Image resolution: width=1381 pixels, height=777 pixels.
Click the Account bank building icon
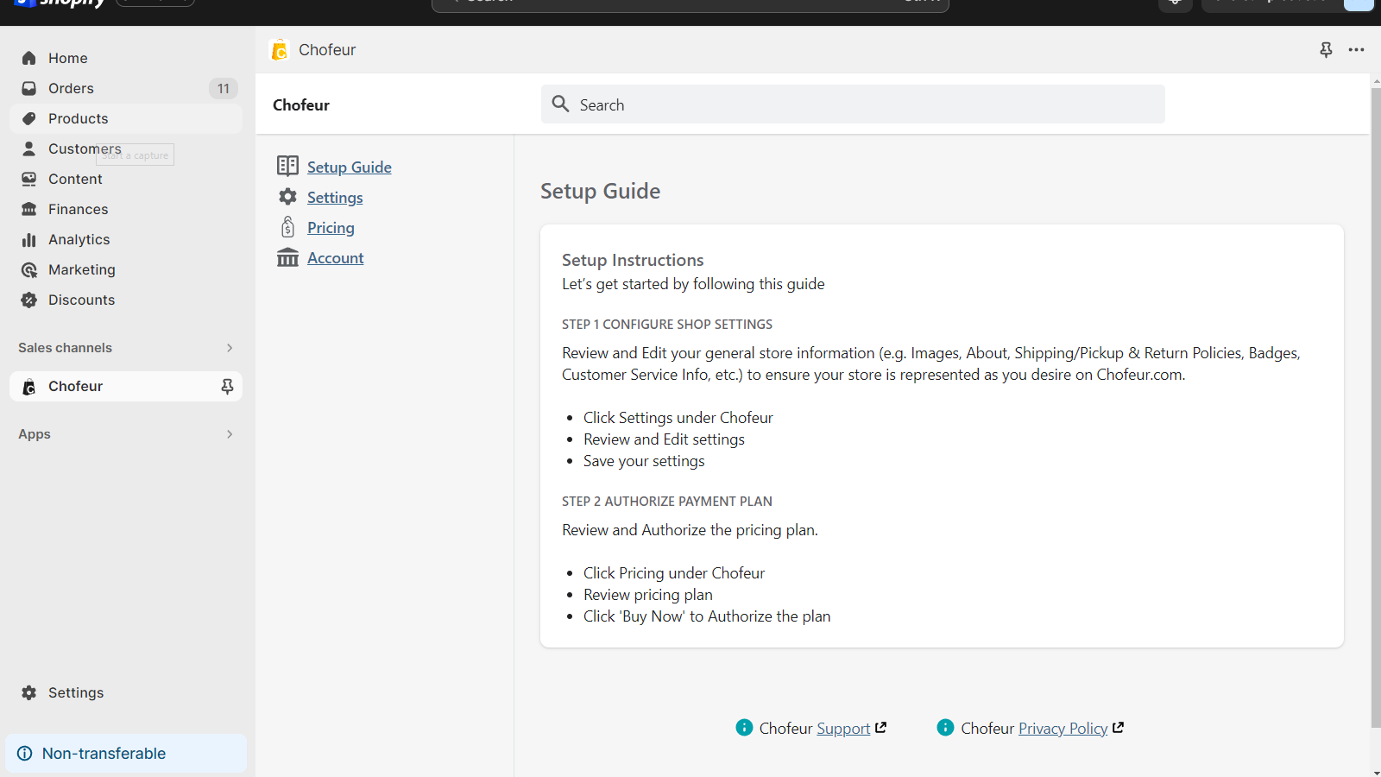point(287,257)
